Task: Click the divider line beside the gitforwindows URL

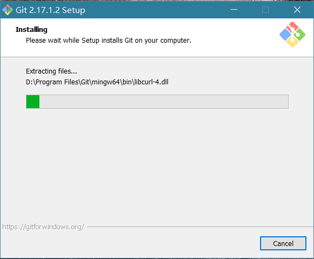Action: (200, 227)
